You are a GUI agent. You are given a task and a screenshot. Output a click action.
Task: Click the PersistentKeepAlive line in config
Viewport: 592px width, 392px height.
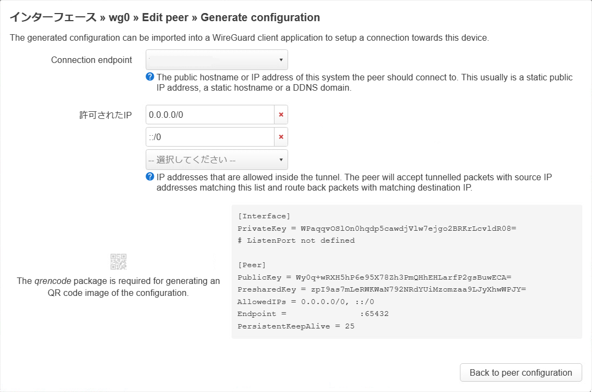[296, 326]
